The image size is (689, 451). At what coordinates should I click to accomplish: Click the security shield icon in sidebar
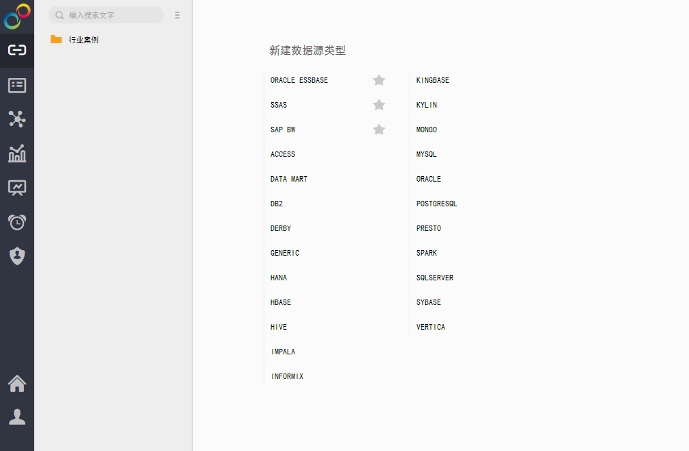point(17,256)
